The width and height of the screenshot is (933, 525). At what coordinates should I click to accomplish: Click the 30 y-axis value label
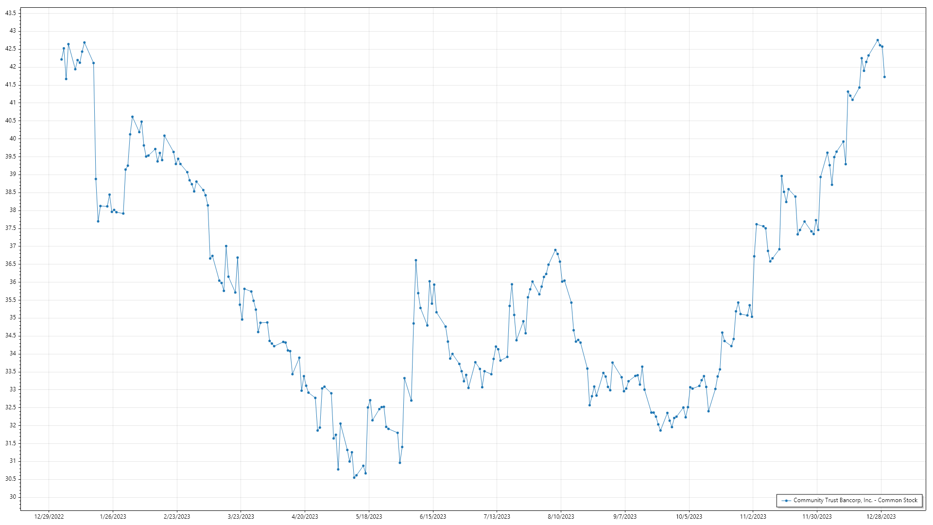coord(13,497)
